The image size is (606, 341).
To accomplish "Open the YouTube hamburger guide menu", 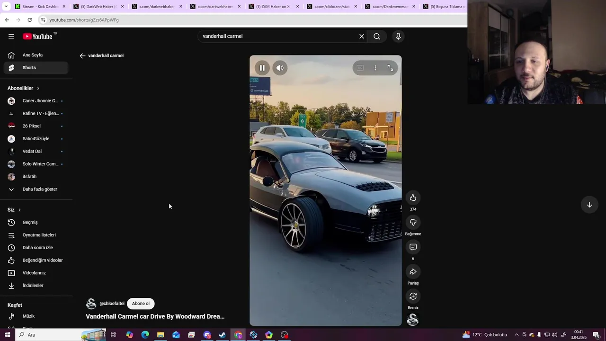I will pos(11,36).
